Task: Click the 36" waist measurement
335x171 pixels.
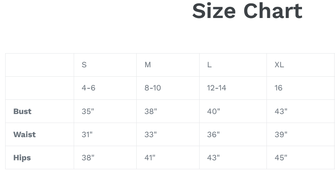Action: coord(213,135)
